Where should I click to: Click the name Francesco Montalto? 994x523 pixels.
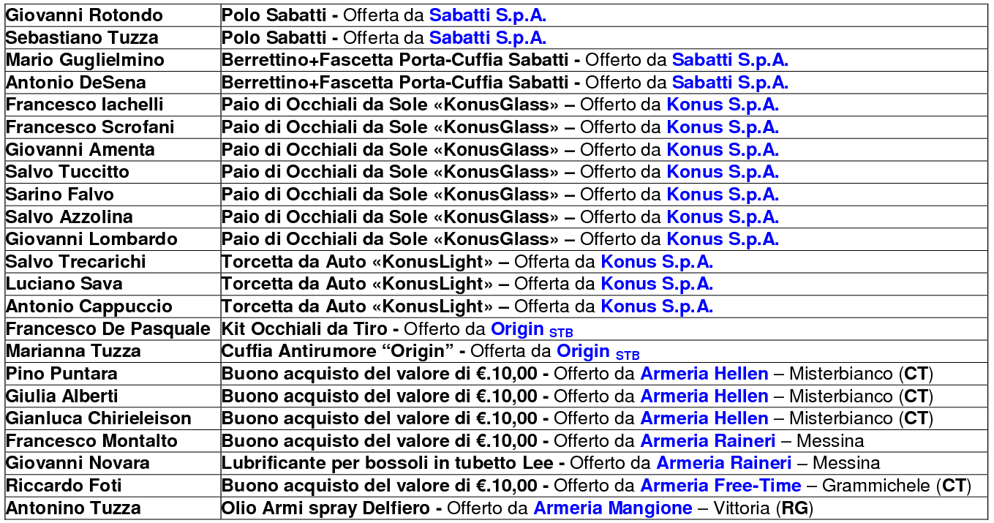click(x=91, y=441)
